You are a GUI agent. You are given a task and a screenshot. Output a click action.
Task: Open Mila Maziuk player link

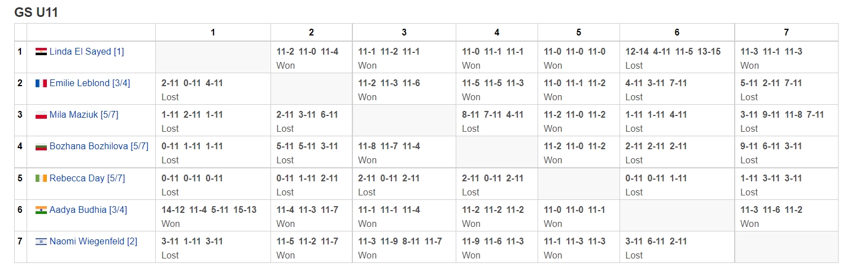click(x=84, y=115)
